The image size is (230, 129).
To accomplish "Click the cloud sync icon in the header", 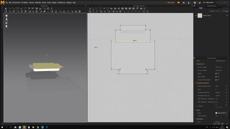I will click(178, 3).
